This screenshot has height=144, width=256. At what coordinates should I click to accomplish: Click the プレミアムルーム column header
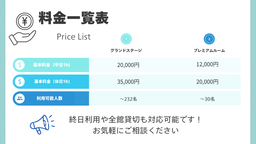tap(209, 50)
